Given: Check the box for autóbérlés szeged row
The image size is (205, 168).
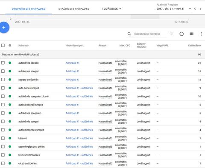Looking at the screenshot, I should [x=3, y=63].
